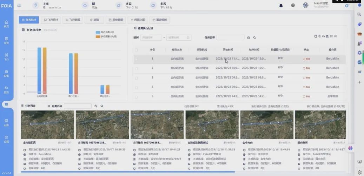
Task: Switch to the 巡查数据 tab
Action: [x=115, y=20]
